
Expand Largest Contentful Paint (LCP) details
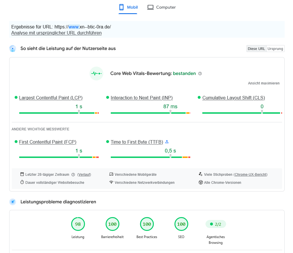(x=51, y=98)
